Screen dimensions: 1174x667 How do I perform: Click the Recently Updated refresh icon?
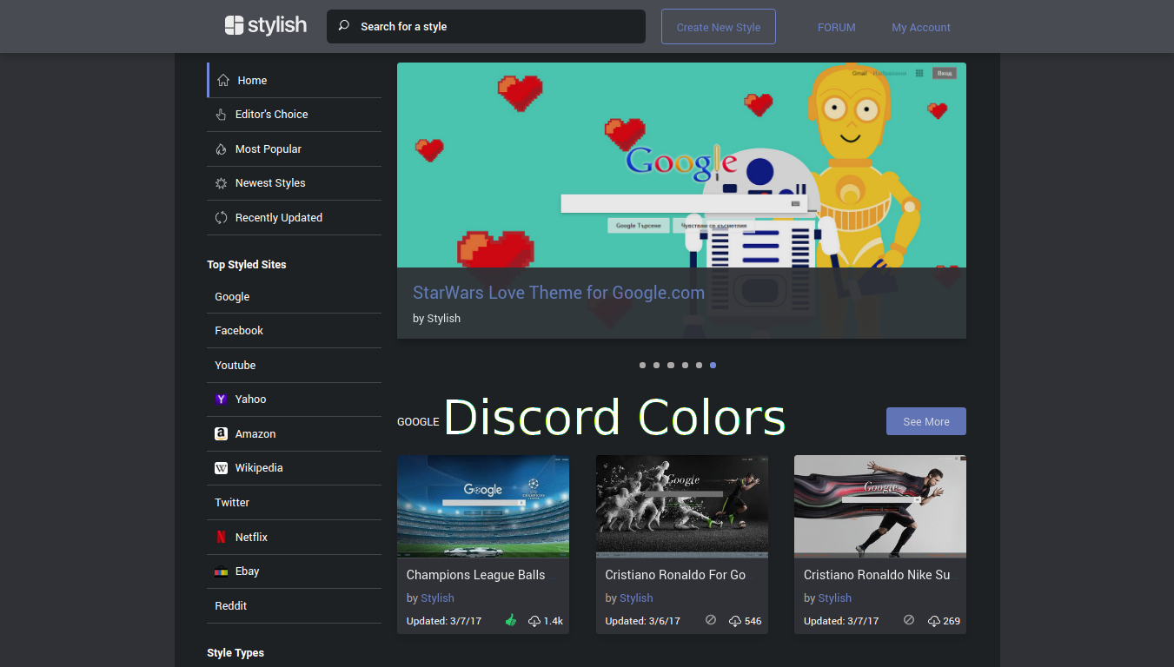[221, 218]
